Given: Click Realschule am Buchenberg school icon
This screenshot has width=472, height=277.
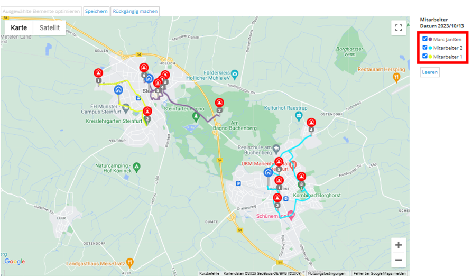Looking at the screenshot, I should pos(276,148).
